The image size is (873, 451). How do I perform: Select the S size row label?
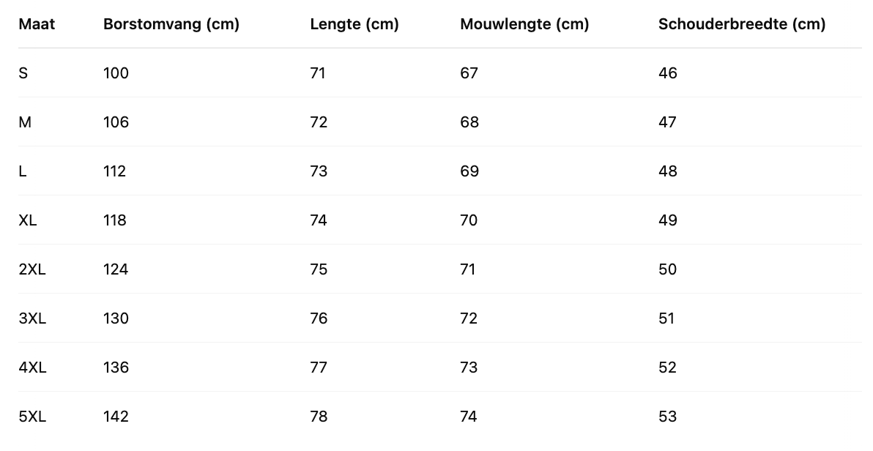tap(23, 73)
